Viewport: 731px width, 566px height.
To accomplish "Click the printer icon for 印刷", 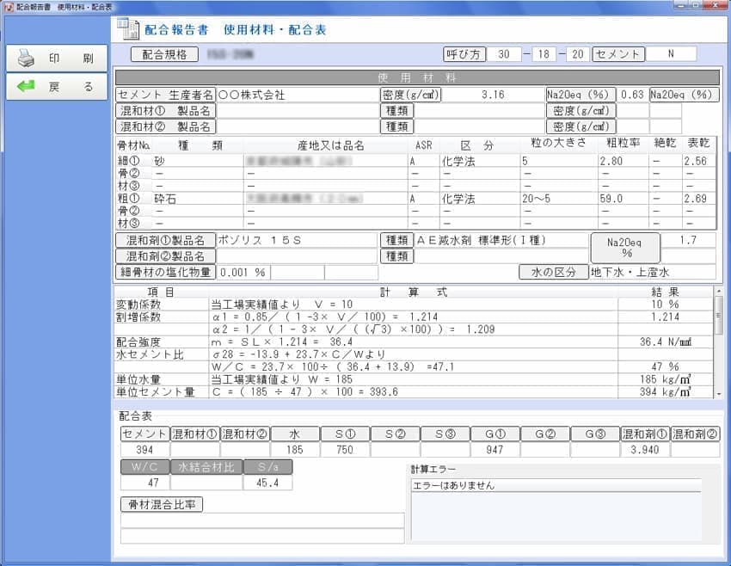I will click(27, 58).
